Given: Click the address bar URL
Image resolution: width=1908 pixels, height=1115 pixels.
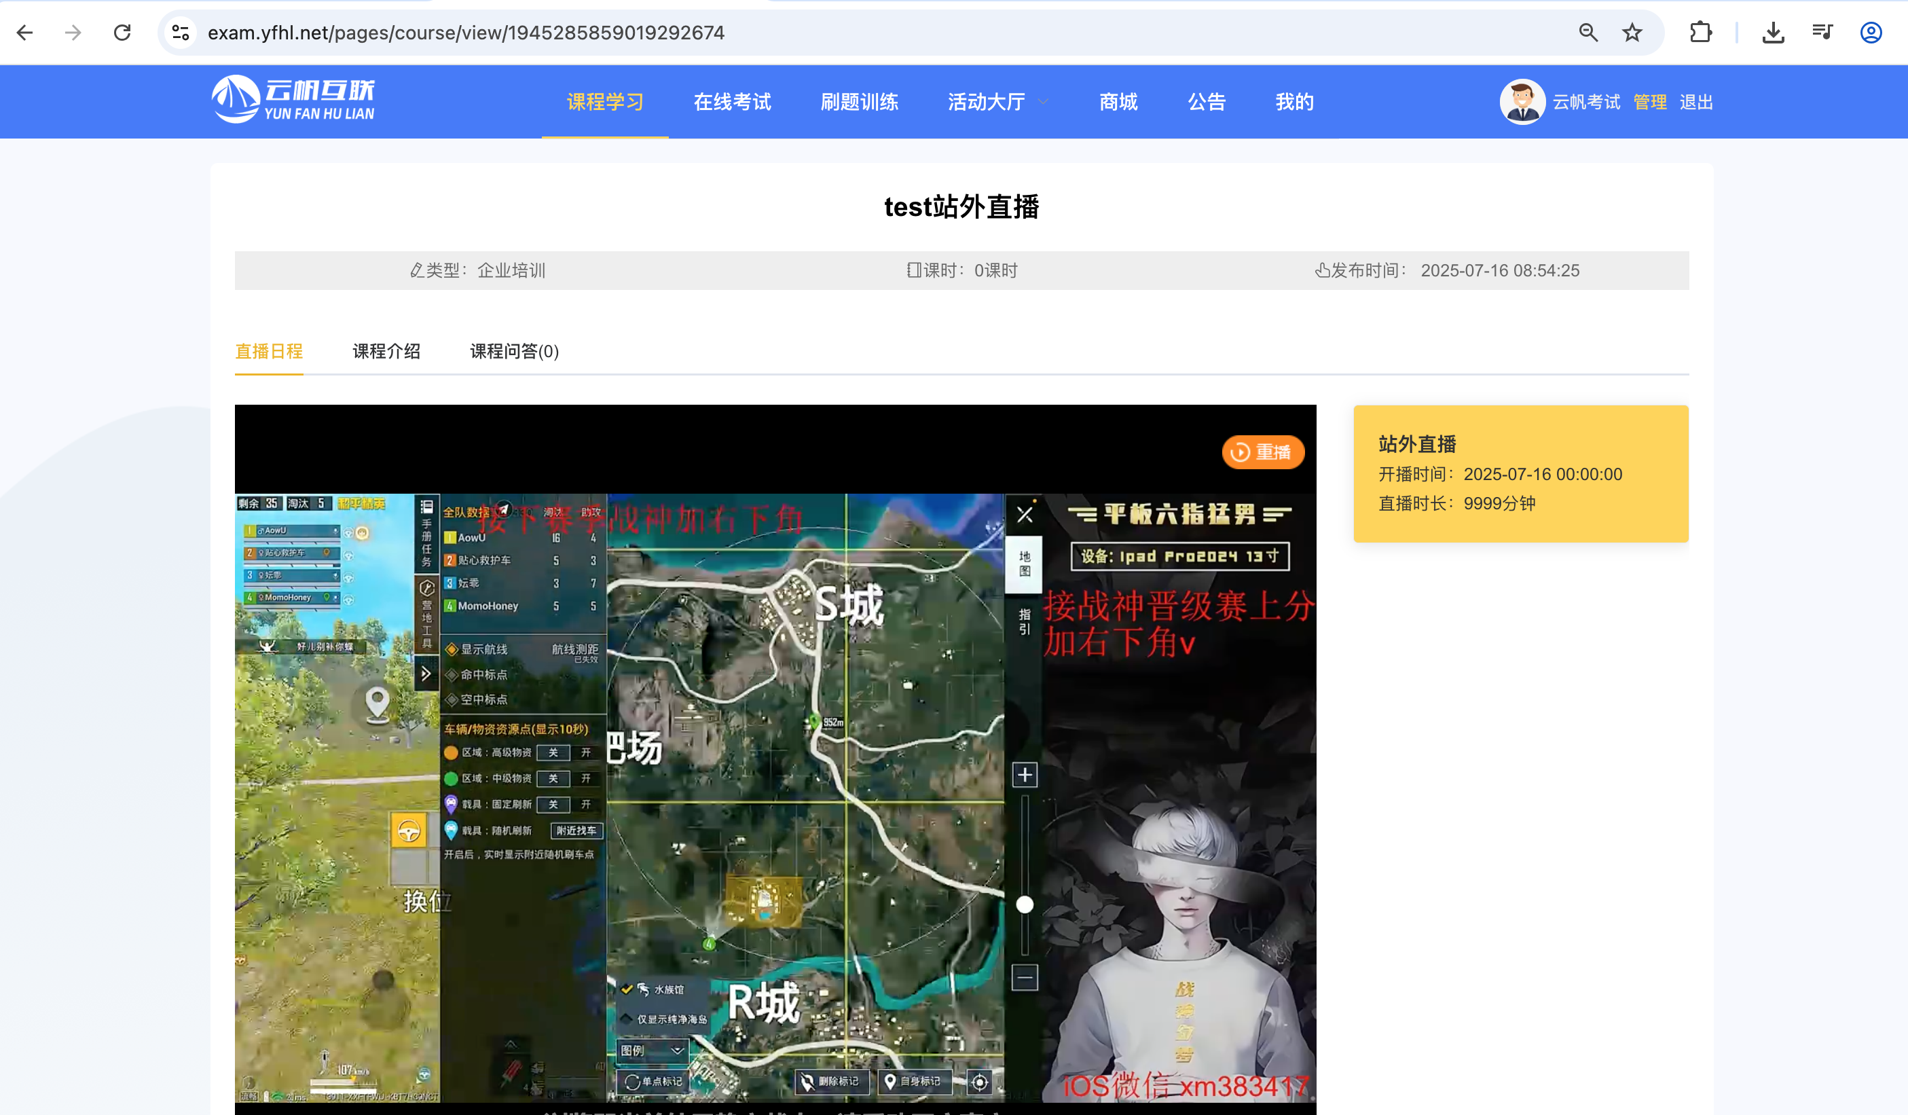Looking at the screenshot, I should 466,33.
